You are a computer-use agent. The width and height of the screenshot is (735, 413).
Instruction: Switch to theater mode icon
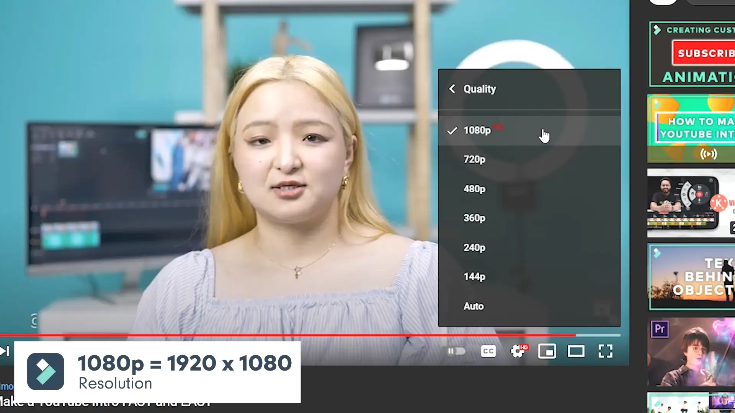[576, 351]
